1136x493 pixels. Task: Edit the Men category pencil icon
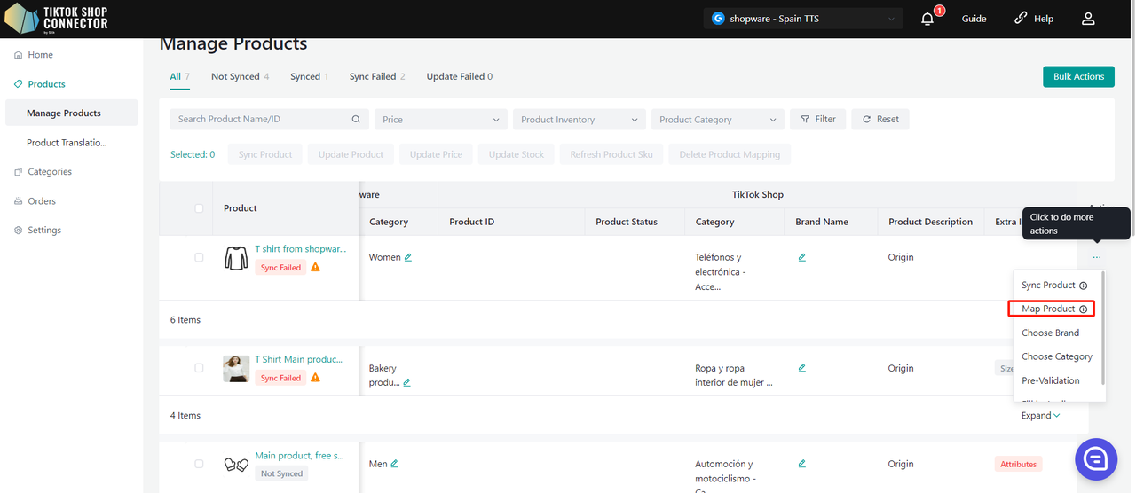tap(394, 464)
